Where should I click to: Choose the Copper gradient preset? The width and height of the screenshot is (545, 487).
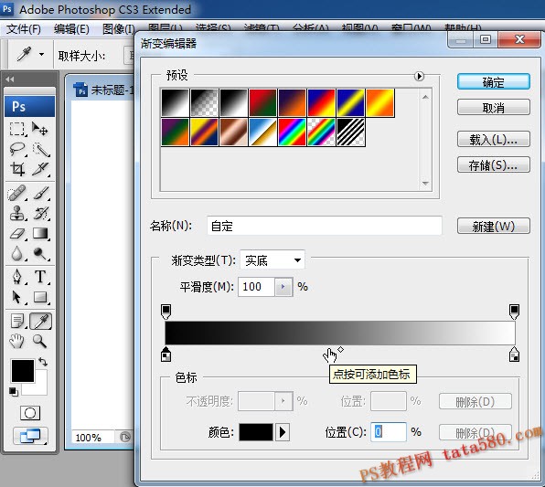pyautogui.click(x=233, y=132)
